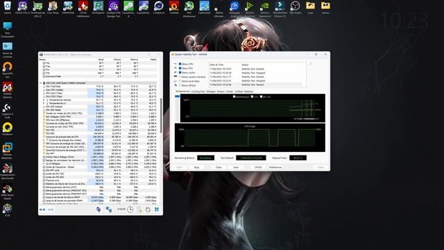
Task: Click the Máximo column header in HWiNFO
Action: coord(134,60)
